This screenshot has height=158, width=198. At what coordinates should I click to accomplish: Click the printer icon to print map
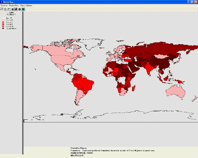[16, 9]
